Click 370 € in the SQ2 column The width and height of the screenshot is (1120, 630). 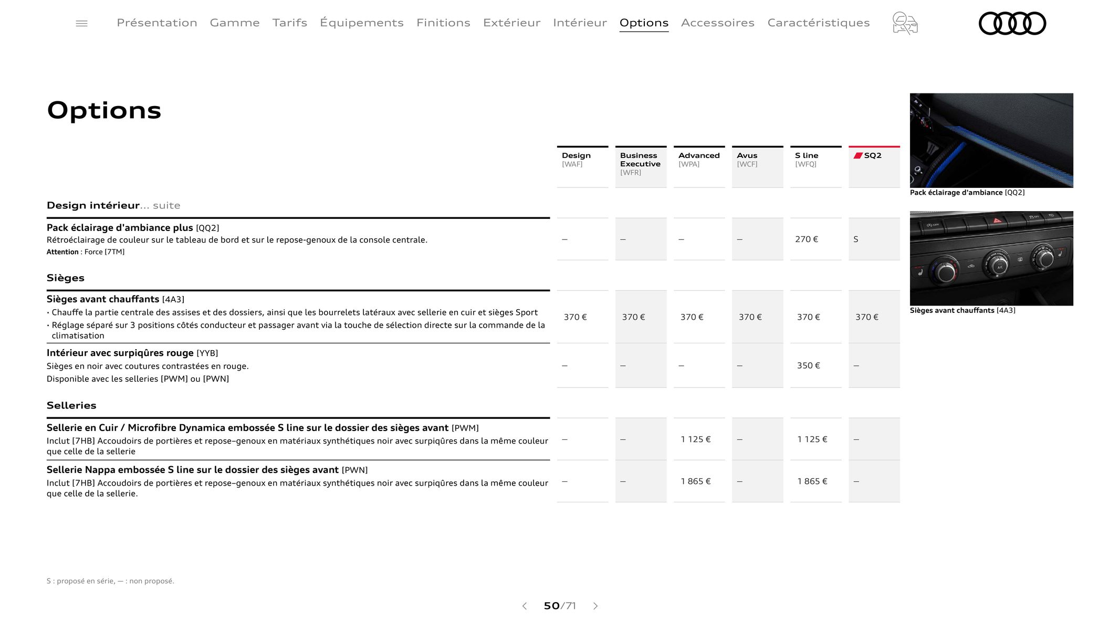pyautogui.click(x=867, y=317)
